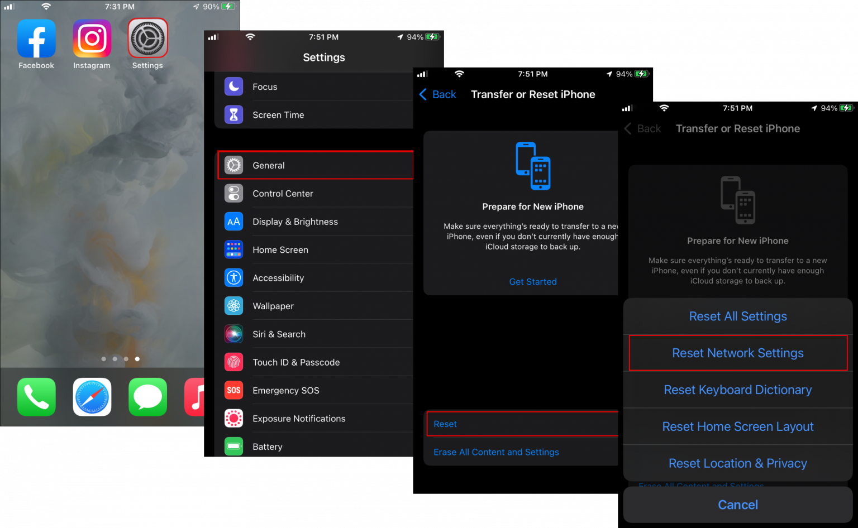Tap the fourth home screen page dot
Viewport: 858px width, 528px height.
pyautogui.click(x=137, y=359)
